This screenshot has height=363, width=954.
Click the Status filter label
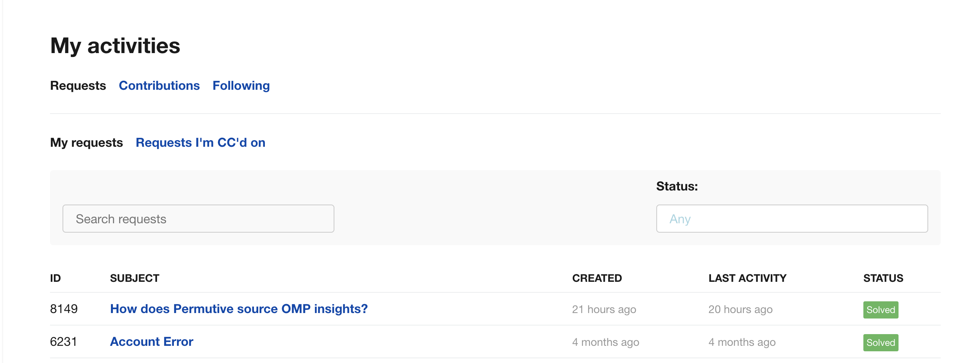coord(677,186)
